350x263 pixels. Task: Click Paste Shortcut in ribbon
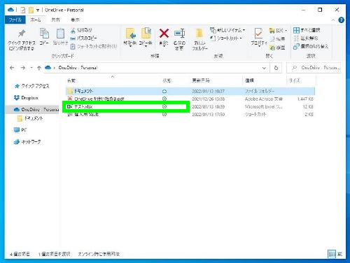coord(94,46)
